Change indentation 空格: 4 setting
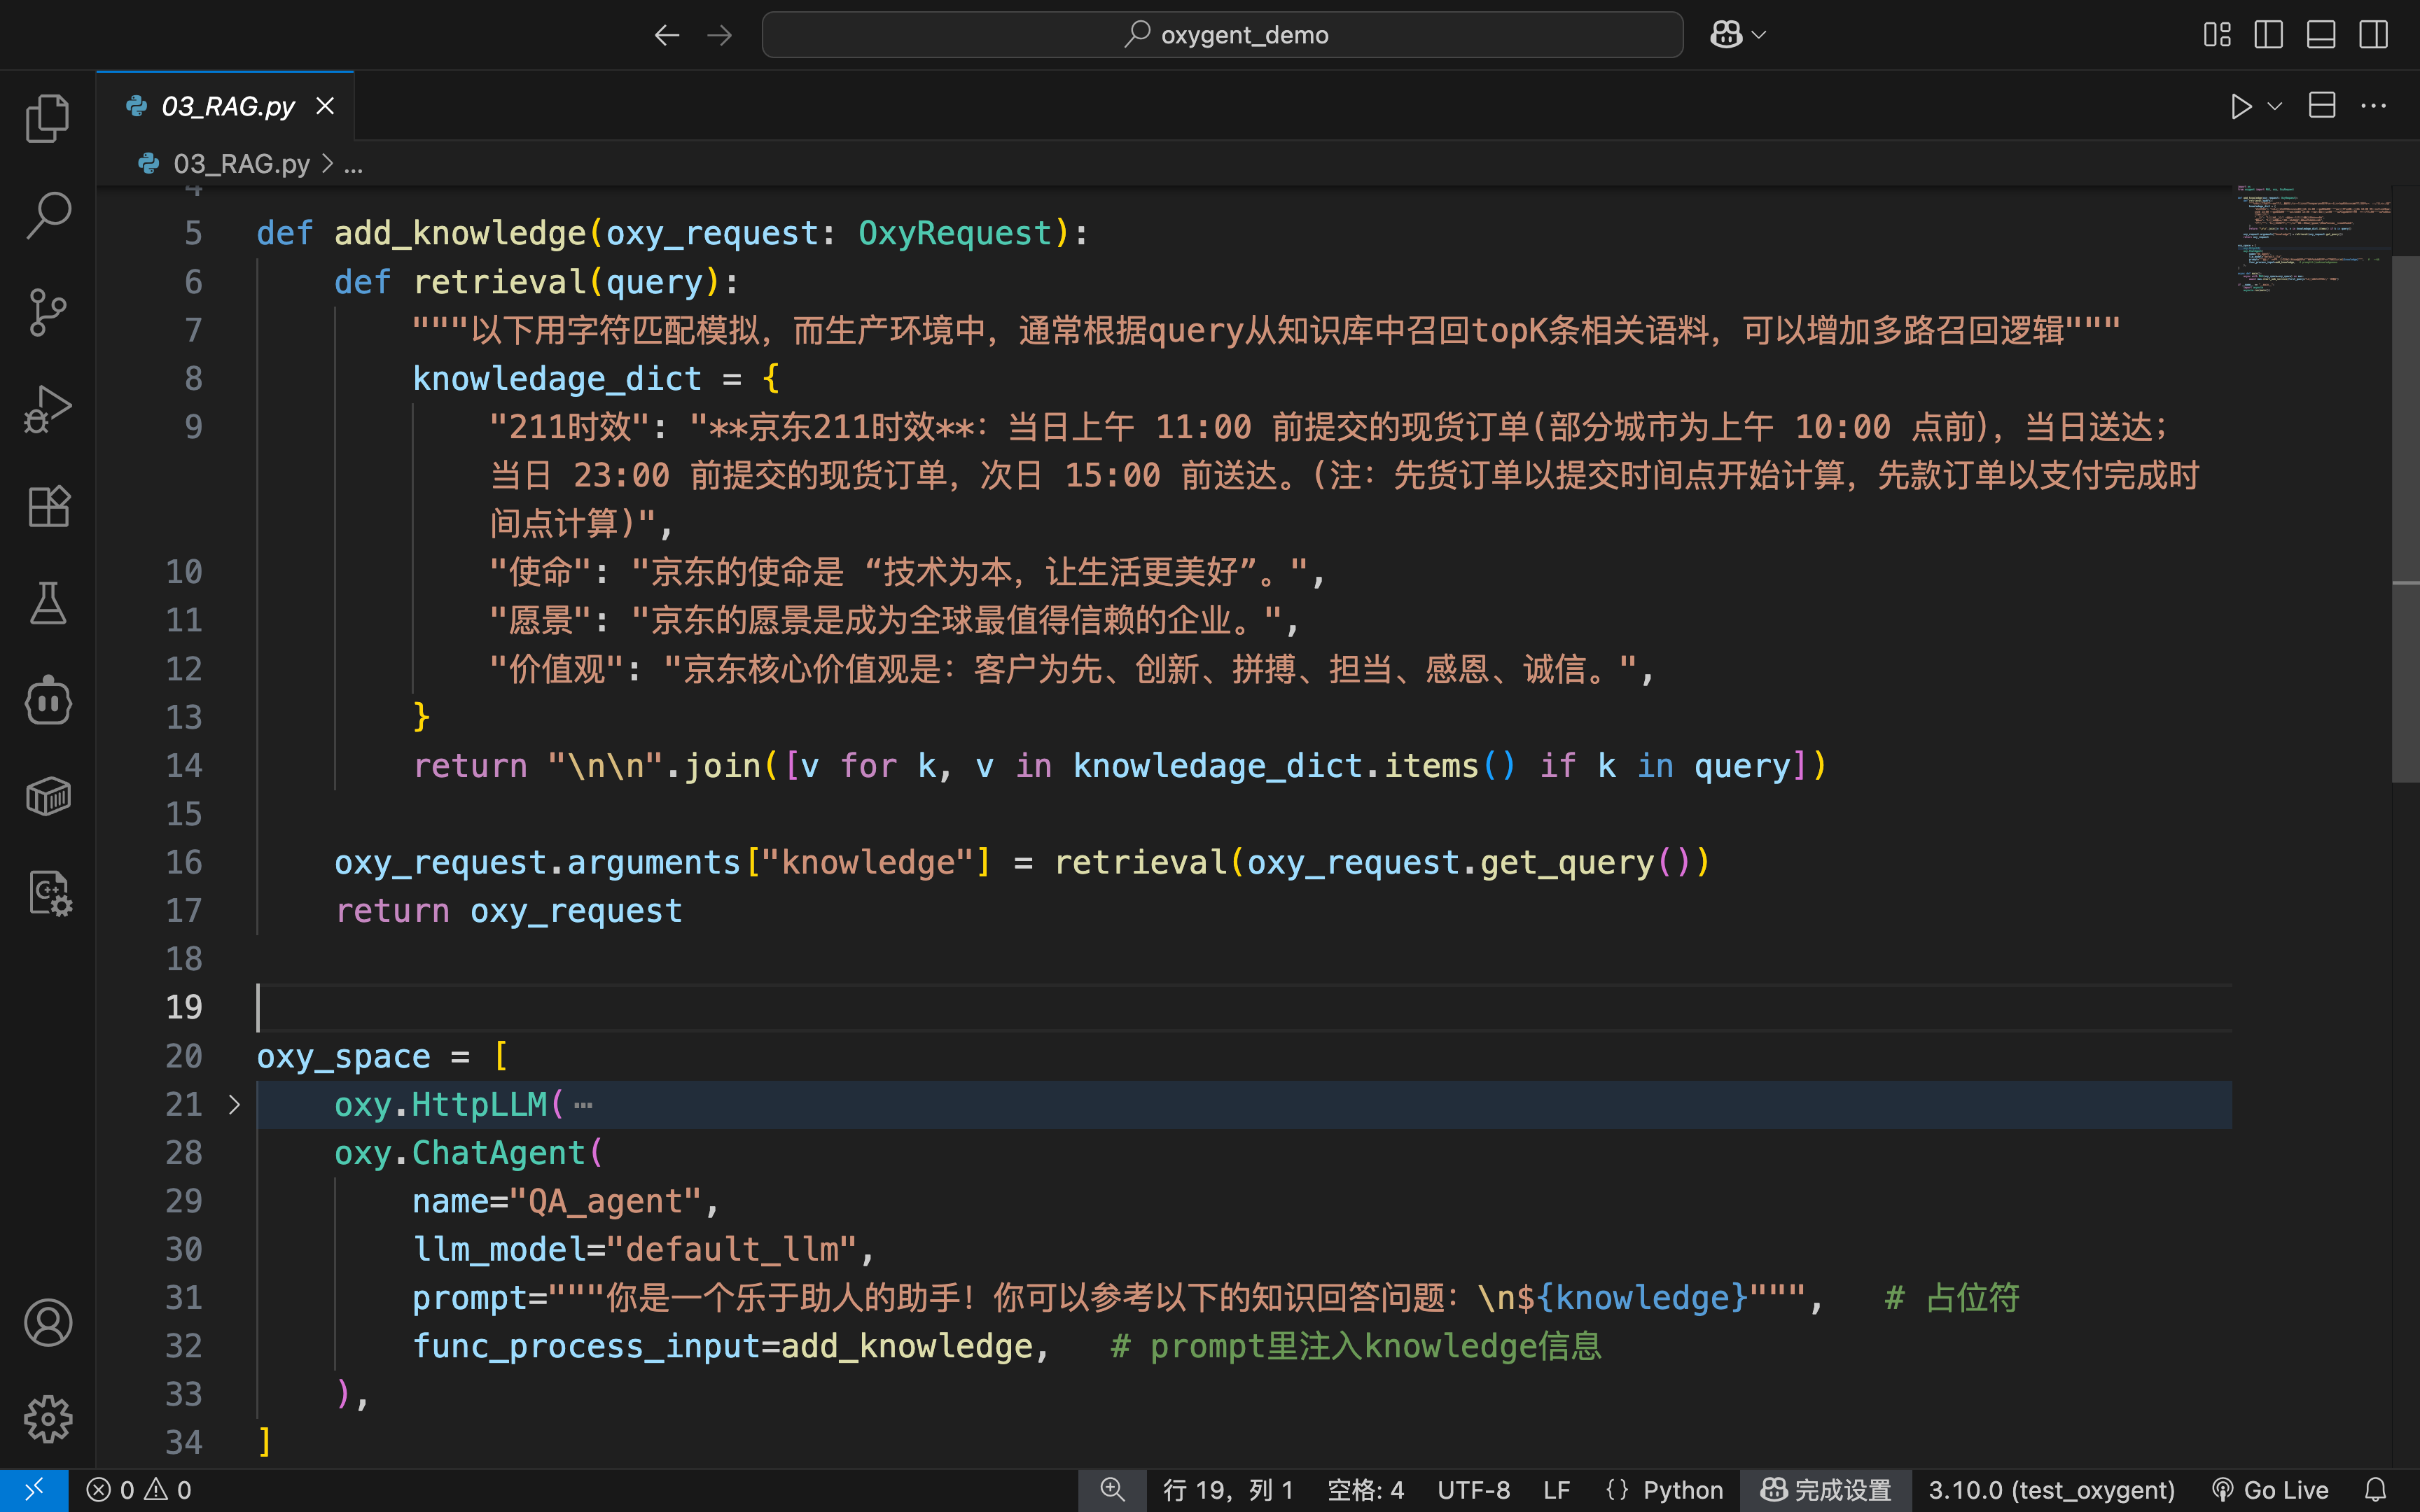Image resolution: width=2420 pixels, height=1512 pixels. [1365, 1490]
